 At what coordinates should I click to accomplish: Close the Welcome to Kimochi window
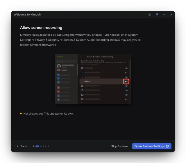171,15
